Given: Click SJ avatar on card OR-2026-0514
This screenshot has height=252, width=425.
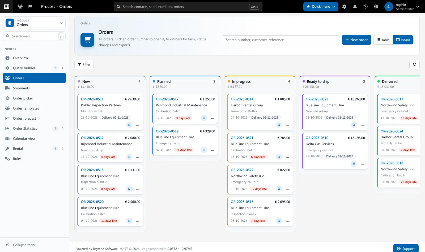Looking at the screenshot, I should 279,125.
